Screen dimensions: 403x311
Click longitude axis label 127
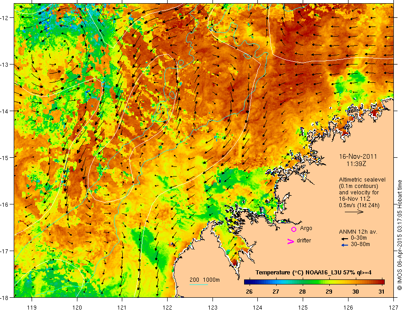[393, 307]
